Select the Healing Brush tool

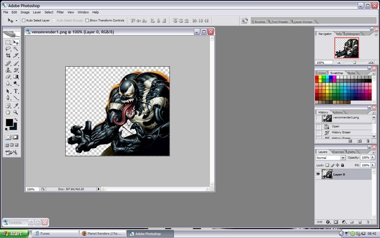point(8,64)
